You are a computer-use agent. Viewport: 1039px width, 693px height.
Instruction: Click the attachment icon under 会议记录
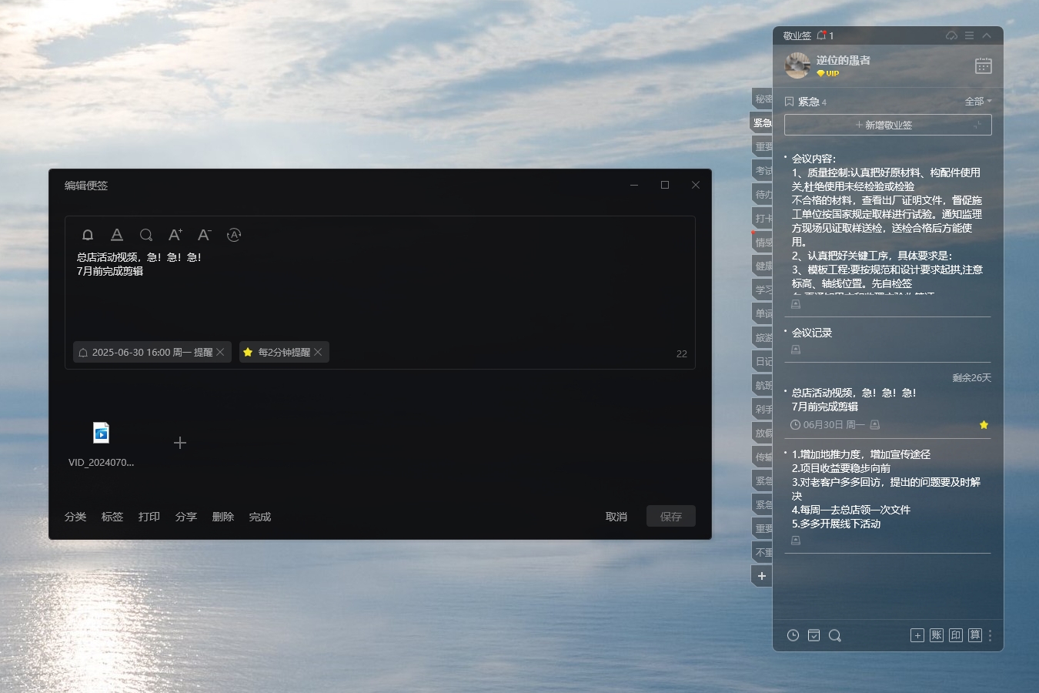coord(796,350)
